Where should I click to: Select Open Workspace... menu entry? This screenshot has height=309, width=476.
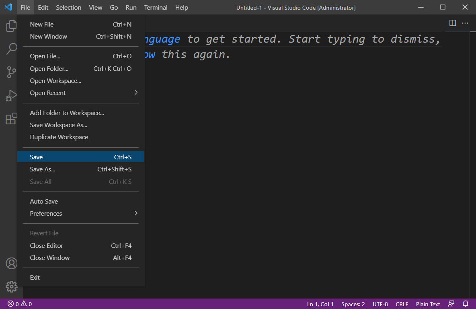pos(80,81)
